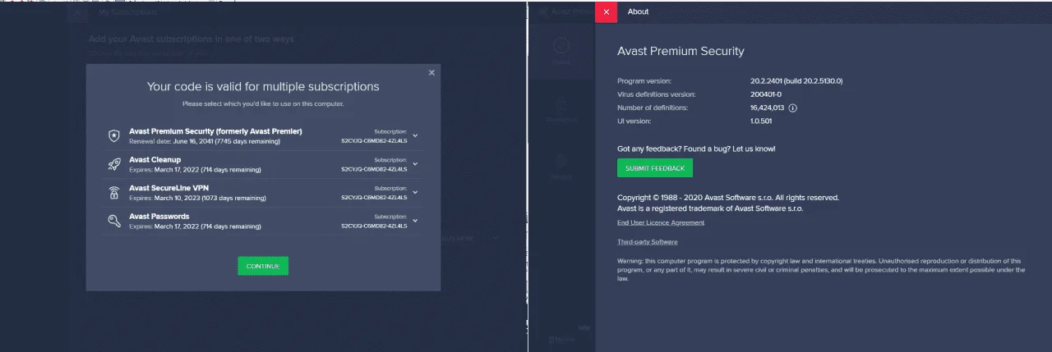Expand the Avast Cleanup subscription chevron

[x=415, y=164]
